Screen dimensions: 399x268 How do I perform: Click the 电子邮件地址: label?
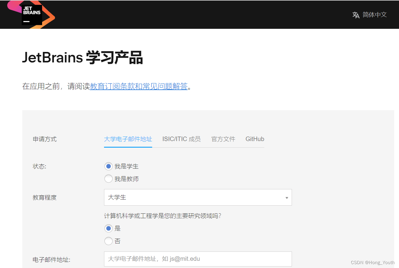[x=51, y=259]
